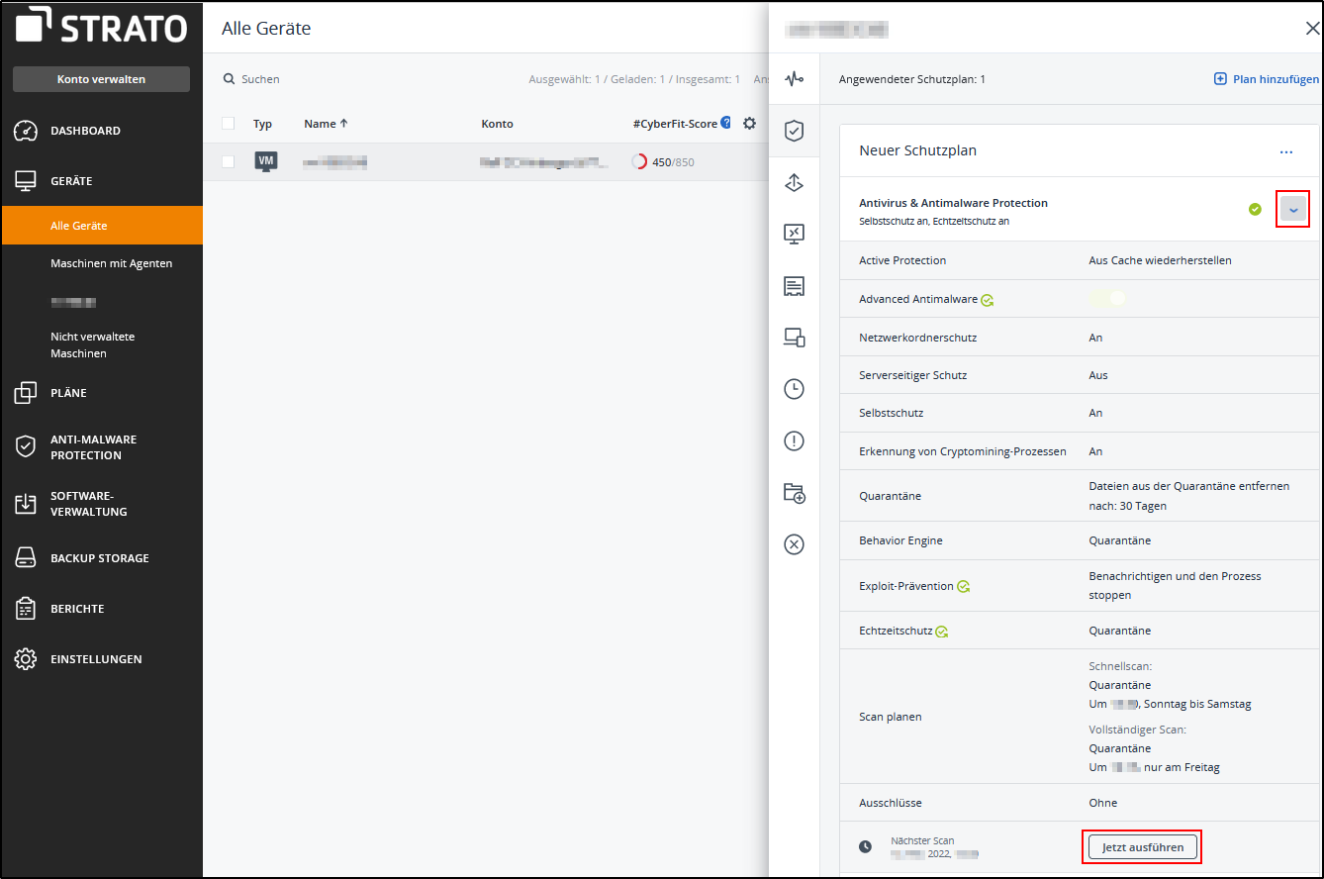1324x879 pixels.
Task: Click the Jetzt ausführen button
Action: tap(1142, 846)
